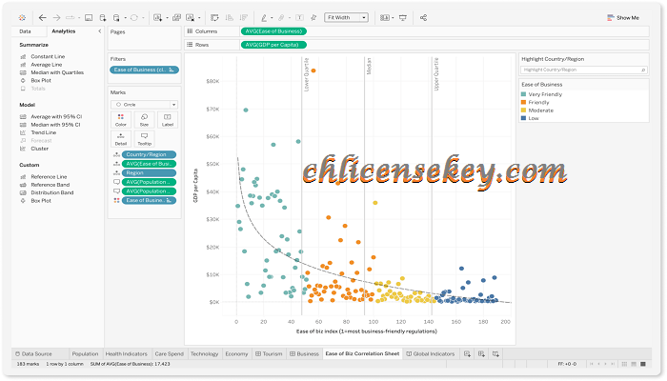Open the Fit Width dropdown

pyautogui.click(x=346, y=17)
